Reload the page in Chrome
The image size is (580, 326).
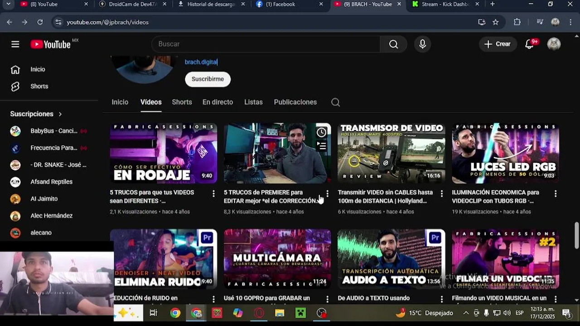click(40, 22)
